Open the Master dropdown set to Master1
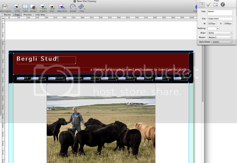Screen dimensions: 237x163 click(220, 37)
